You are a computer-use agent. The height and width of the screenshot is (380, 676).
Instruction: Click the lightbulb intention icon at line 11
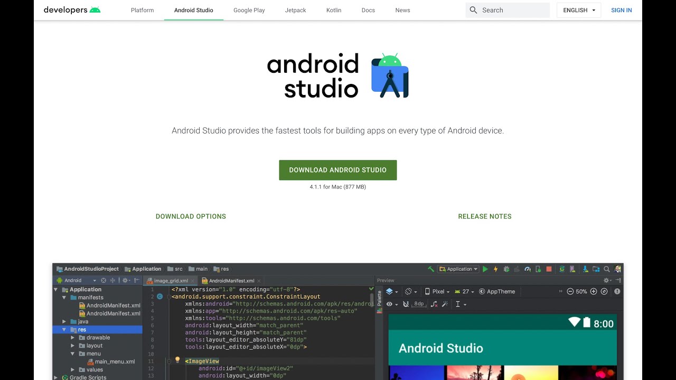point(177,360)
